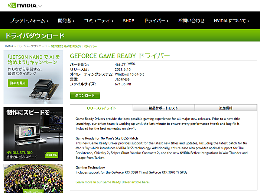260x193 pixels.
Task: Click the Gaming Technology heading
Action: pyautogui.click(x=90, y=167)
